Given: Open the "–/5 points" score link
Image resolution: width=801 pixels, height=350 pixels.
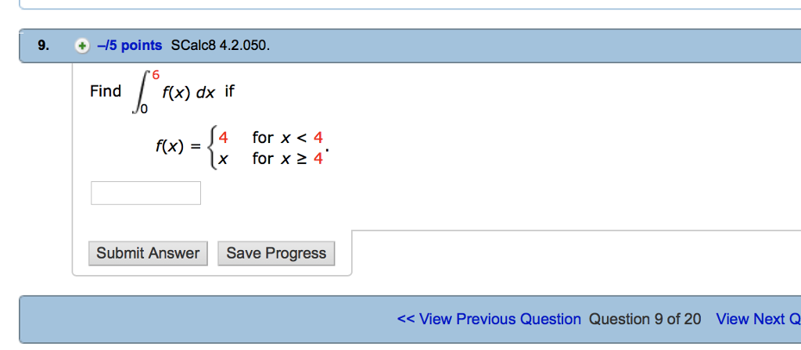Looking at the screenshot, I should coord(129,45).
